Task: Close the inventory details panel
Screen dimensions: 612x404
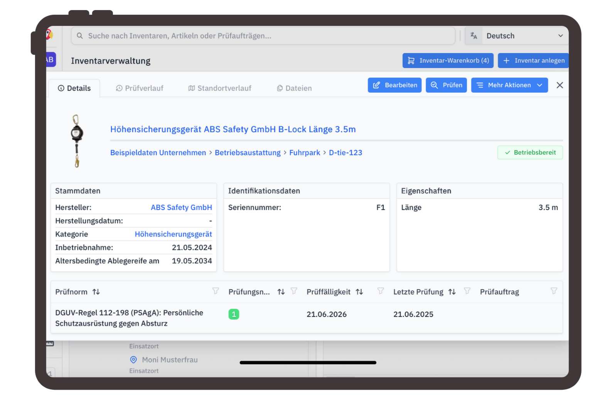Action: (560, 85)
